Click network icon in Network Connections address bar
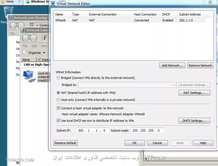Viewport: 218px width, 166px height. tap(45, 37)
